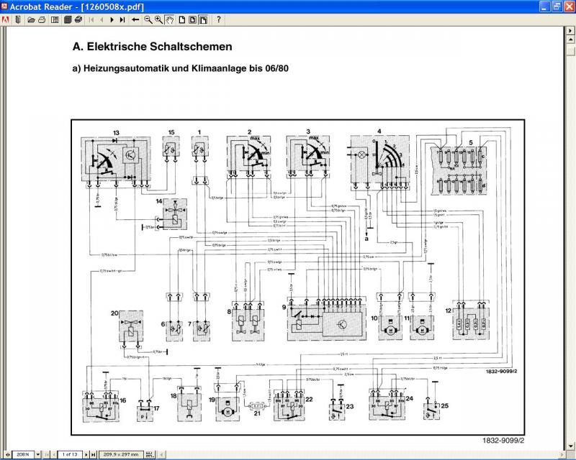576x460 pixels.
Task: Click the Open file folder icon
Action: [31, 20]
